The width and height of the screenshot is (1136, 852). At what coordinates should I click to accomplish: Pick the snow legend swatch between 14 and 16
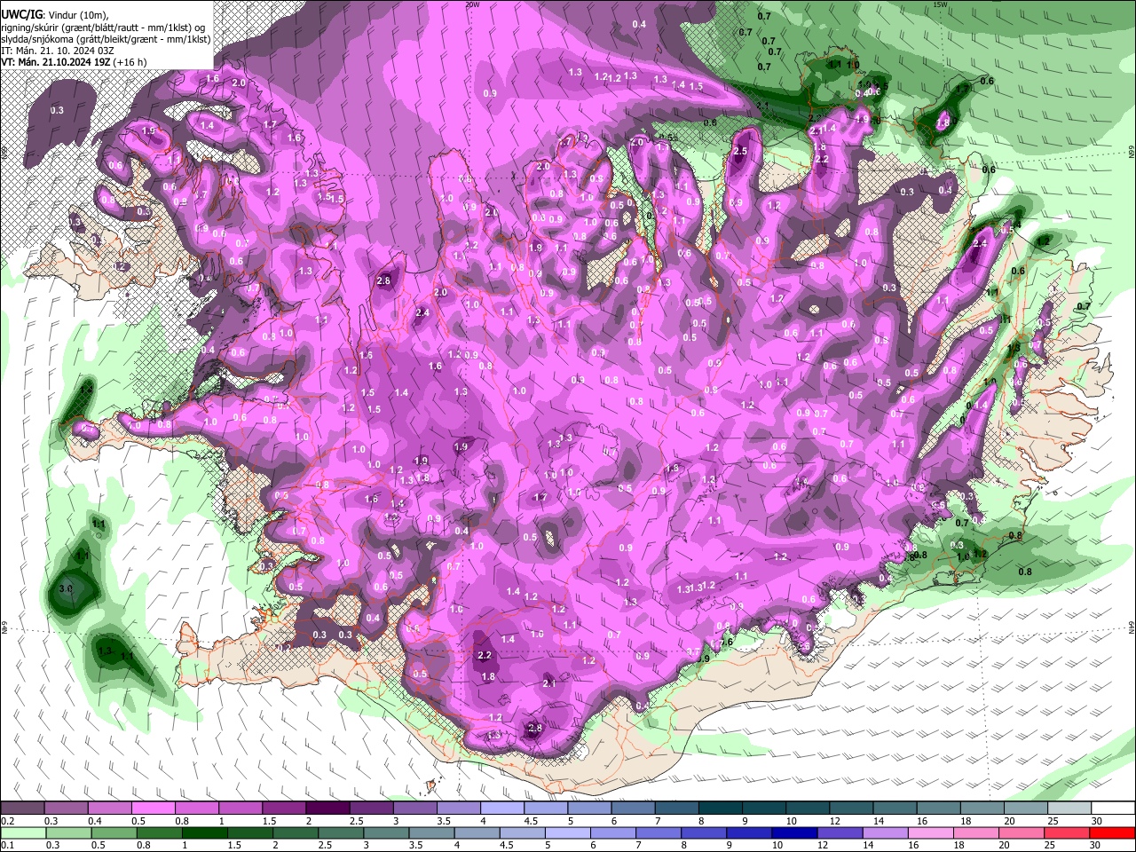893,809
